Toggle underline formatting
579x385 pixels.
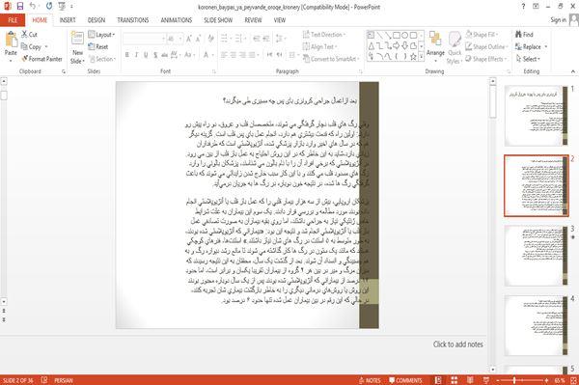(146, 55)
